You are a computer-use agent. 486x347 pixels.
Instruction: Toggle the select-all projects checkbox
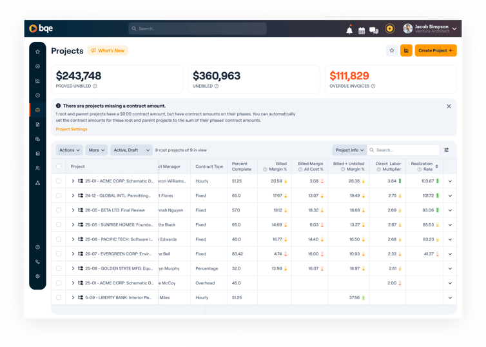(x=59, y=166)
